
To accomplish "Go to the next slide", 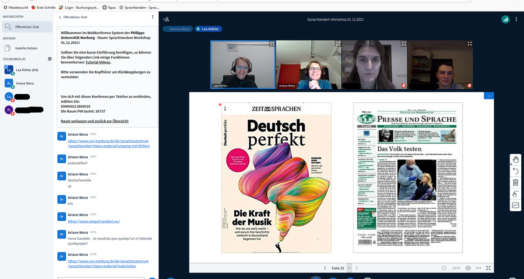I will click(357, 268).
